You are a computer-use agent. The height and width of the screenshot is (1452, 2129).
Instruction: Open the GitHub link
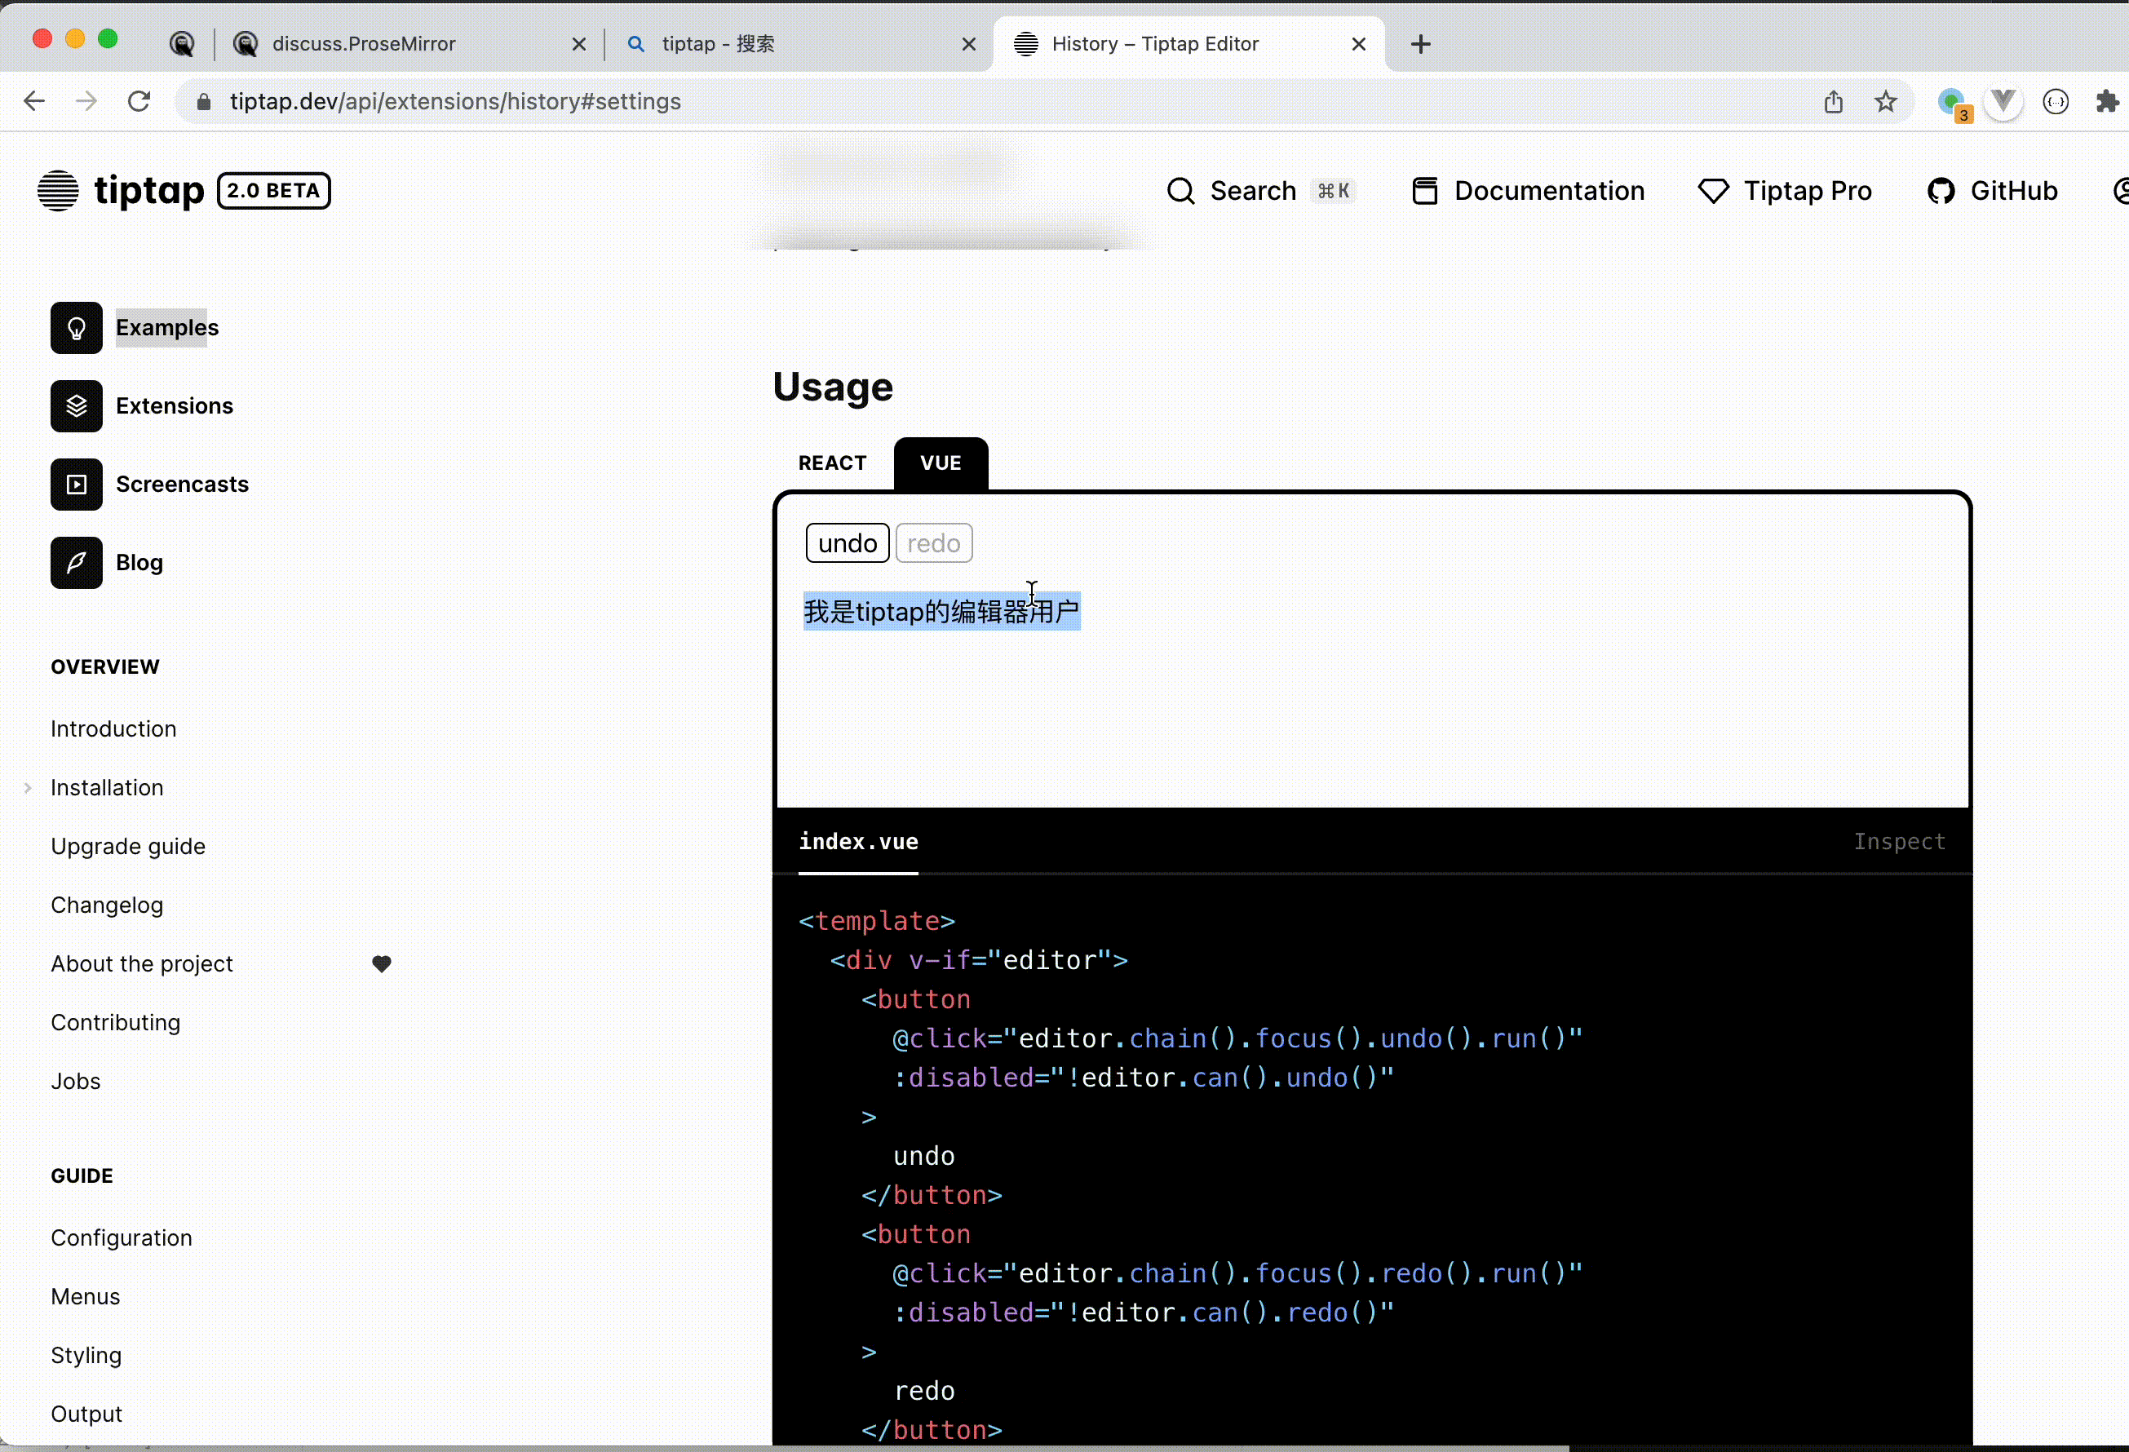(x=1992, y=191)
